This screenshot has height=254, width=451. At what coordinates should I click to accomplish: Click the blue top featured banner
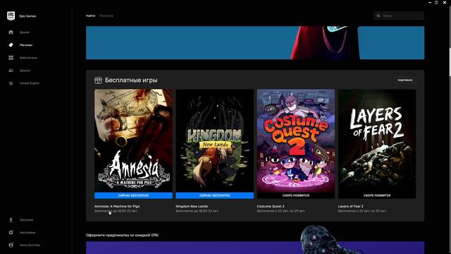(255, 42)
